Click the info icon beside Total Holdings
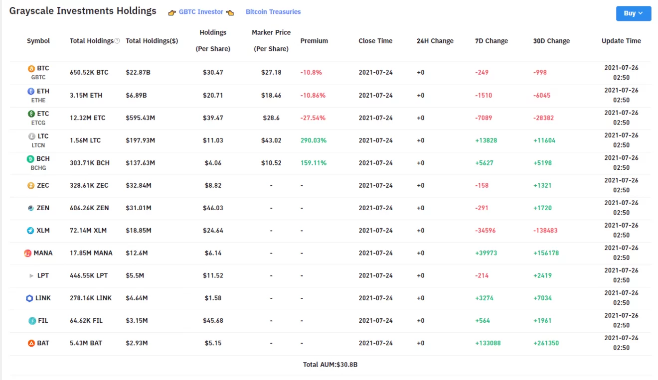This screenshot has width=658, height=380. [117, 41]
